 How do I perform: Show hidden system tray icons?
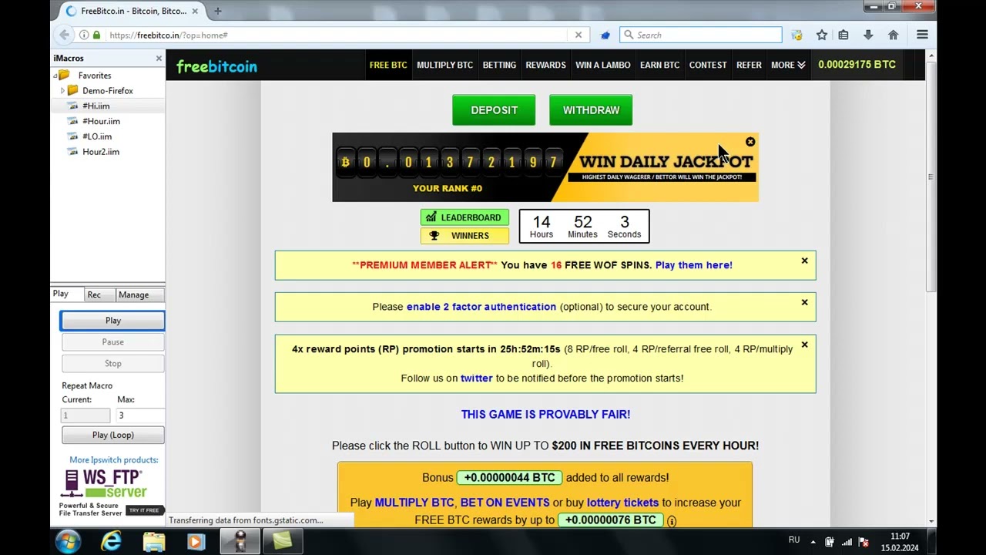813,541
